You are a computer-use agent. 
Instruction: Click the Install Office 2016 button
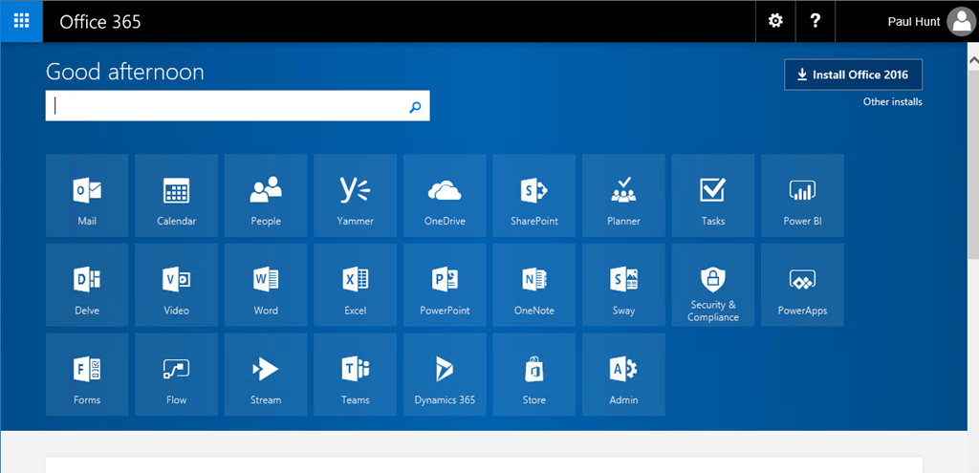[853, 75]
